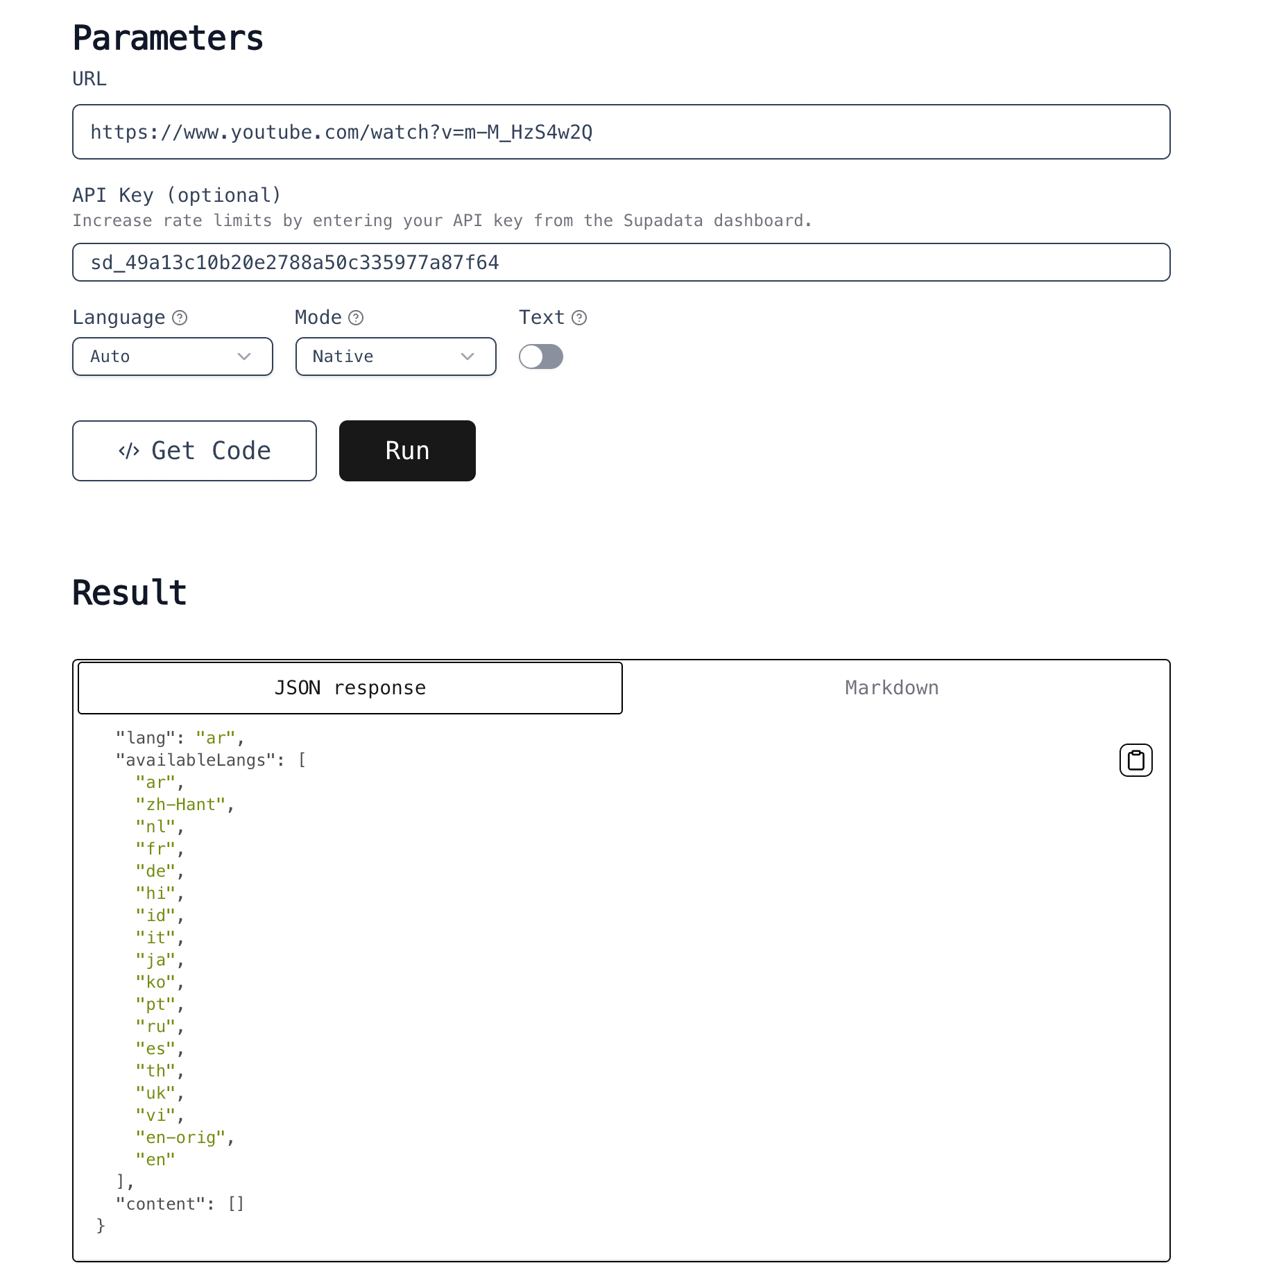Click the Mode help question-mark icon
This screenshot has width=1261, height=1279.
[356, 318]
